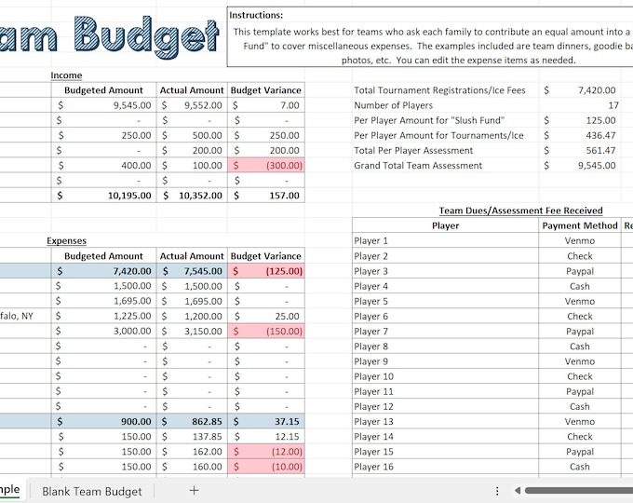Select Number of Players value 17
Viewport: 633px width, 503px height.
(579, 105)
